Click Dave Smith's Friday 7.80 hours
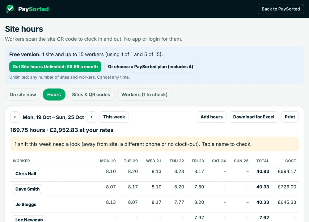Viewport: 309px width, 222px height. (x=199, y=187)
